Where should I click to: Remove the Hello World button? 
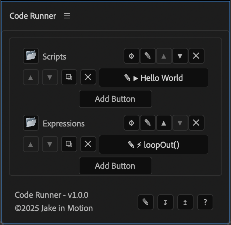88,77
